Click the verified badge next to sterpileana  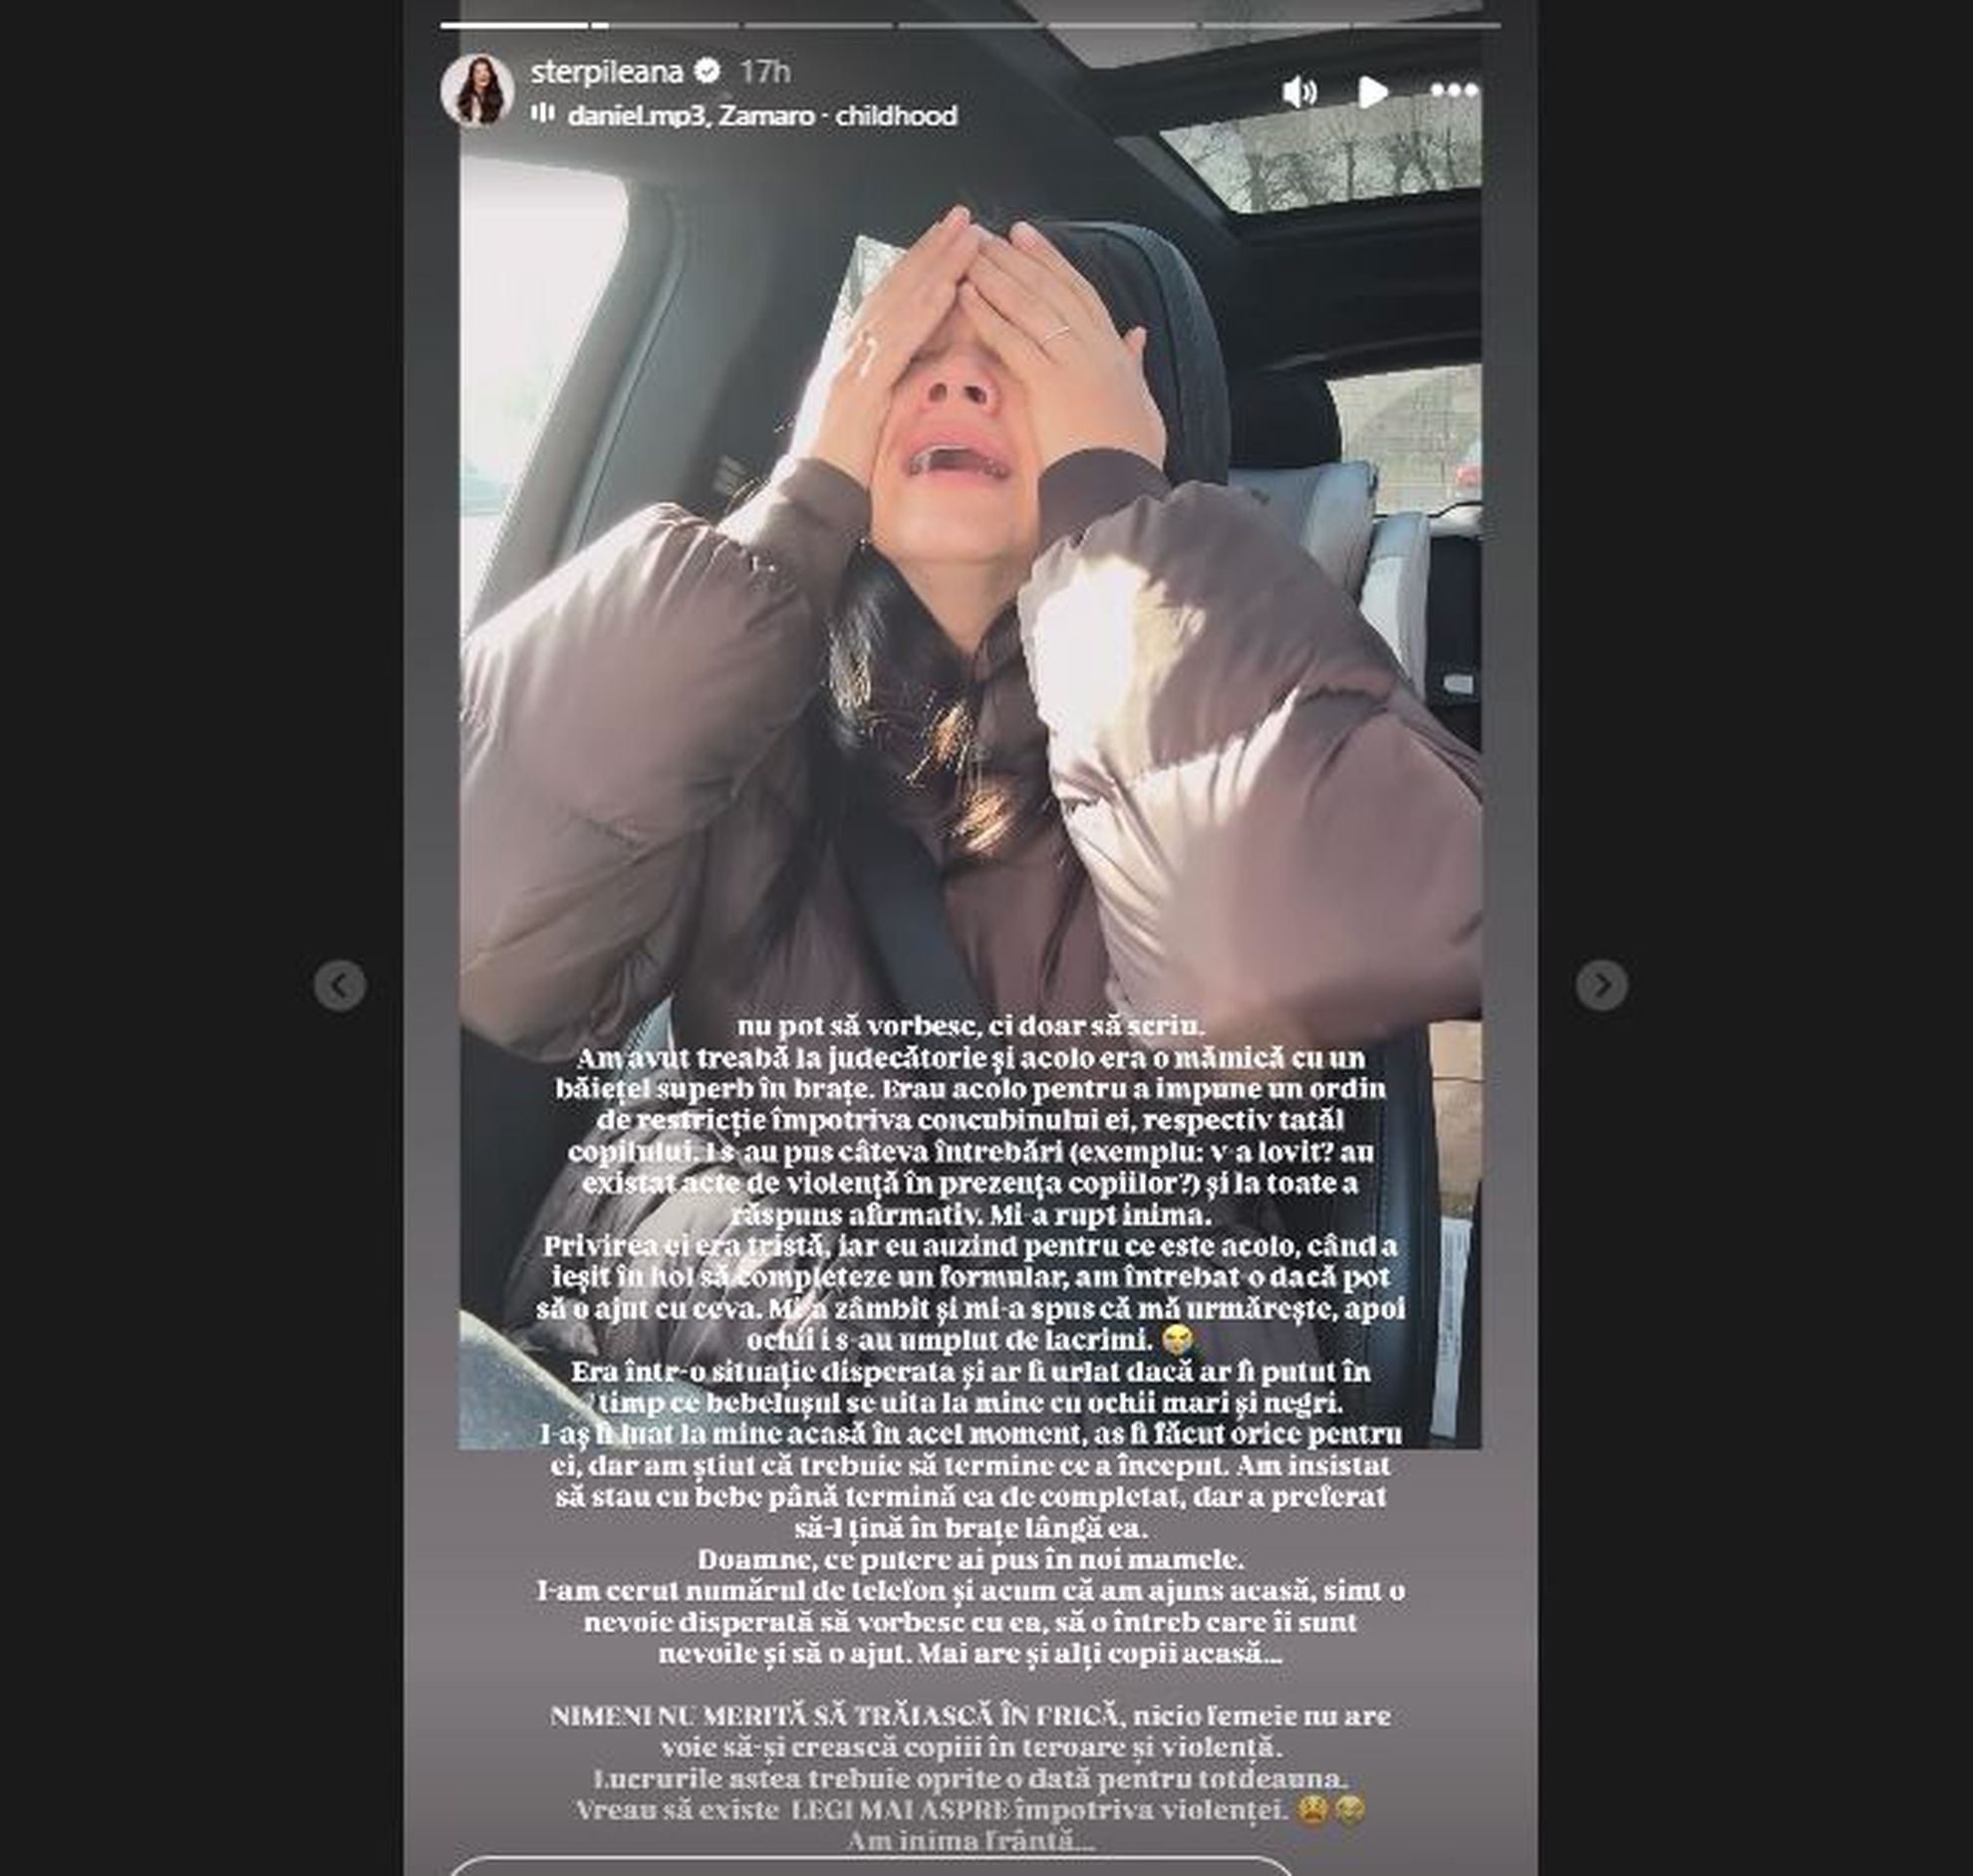pos(708,71)
